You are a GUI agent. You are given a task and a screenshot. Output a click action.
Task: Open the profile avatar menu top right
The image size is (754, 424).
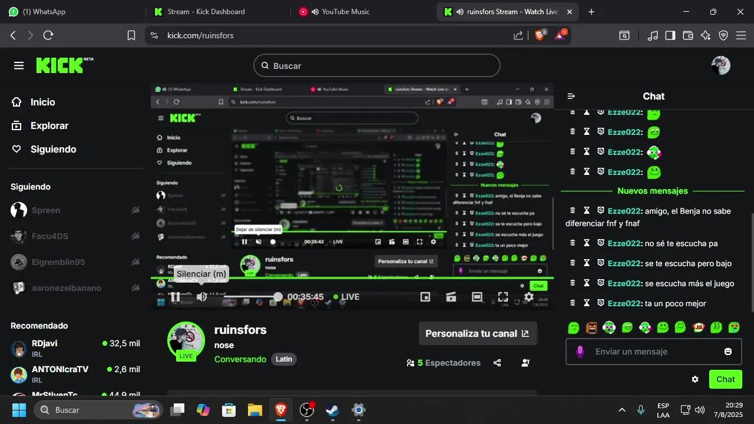721,65
